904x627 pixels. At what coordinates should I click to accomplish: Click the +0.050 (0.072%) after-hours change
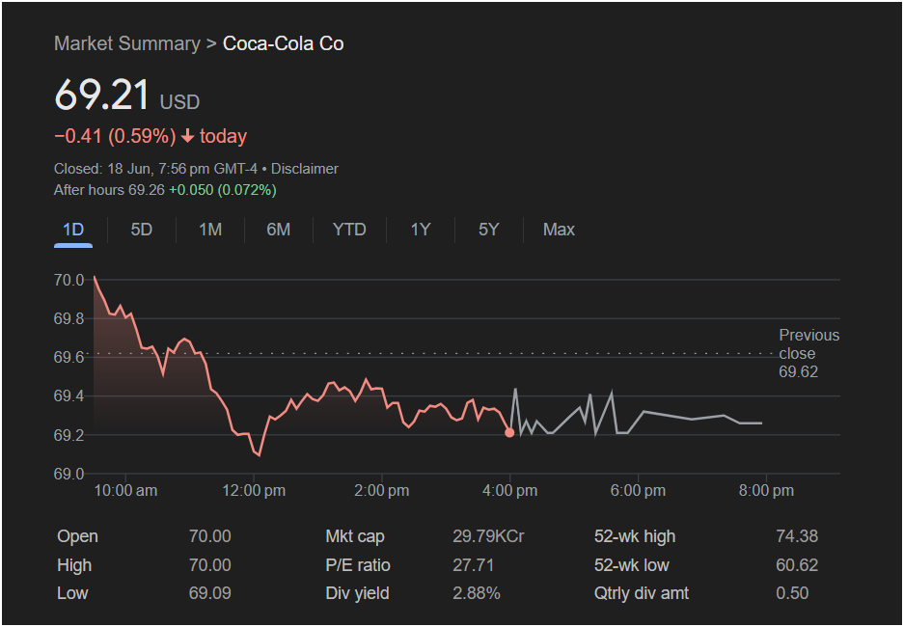223,190
